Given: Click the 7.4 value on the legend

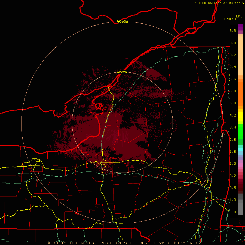Looking at the screenshot, I should click(233, 67).
